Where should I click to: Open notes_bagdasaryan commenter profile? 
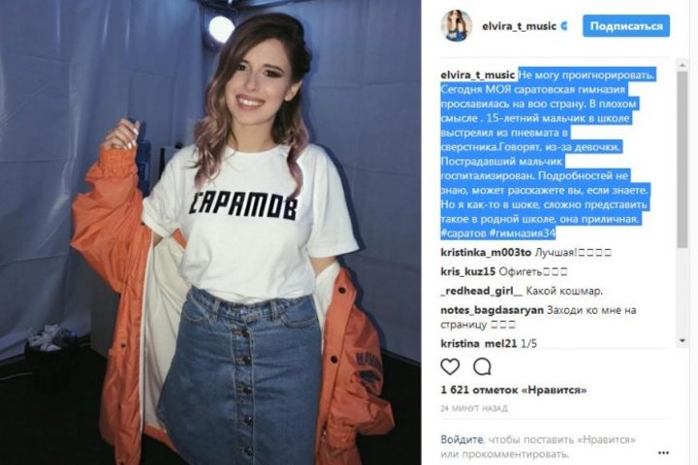pyautogui.click(x=492, y=310)
